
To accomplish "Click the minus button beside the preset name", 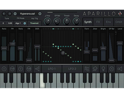I will 15,14.
